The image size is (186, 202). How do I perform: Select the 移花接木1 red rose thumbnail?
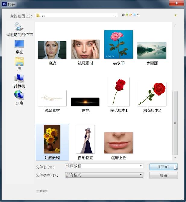coord(118,92)
